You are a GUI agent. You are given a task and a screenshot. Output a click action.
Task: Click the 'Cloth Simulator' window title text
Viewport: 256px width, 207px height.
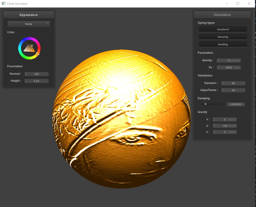[17, 3]
